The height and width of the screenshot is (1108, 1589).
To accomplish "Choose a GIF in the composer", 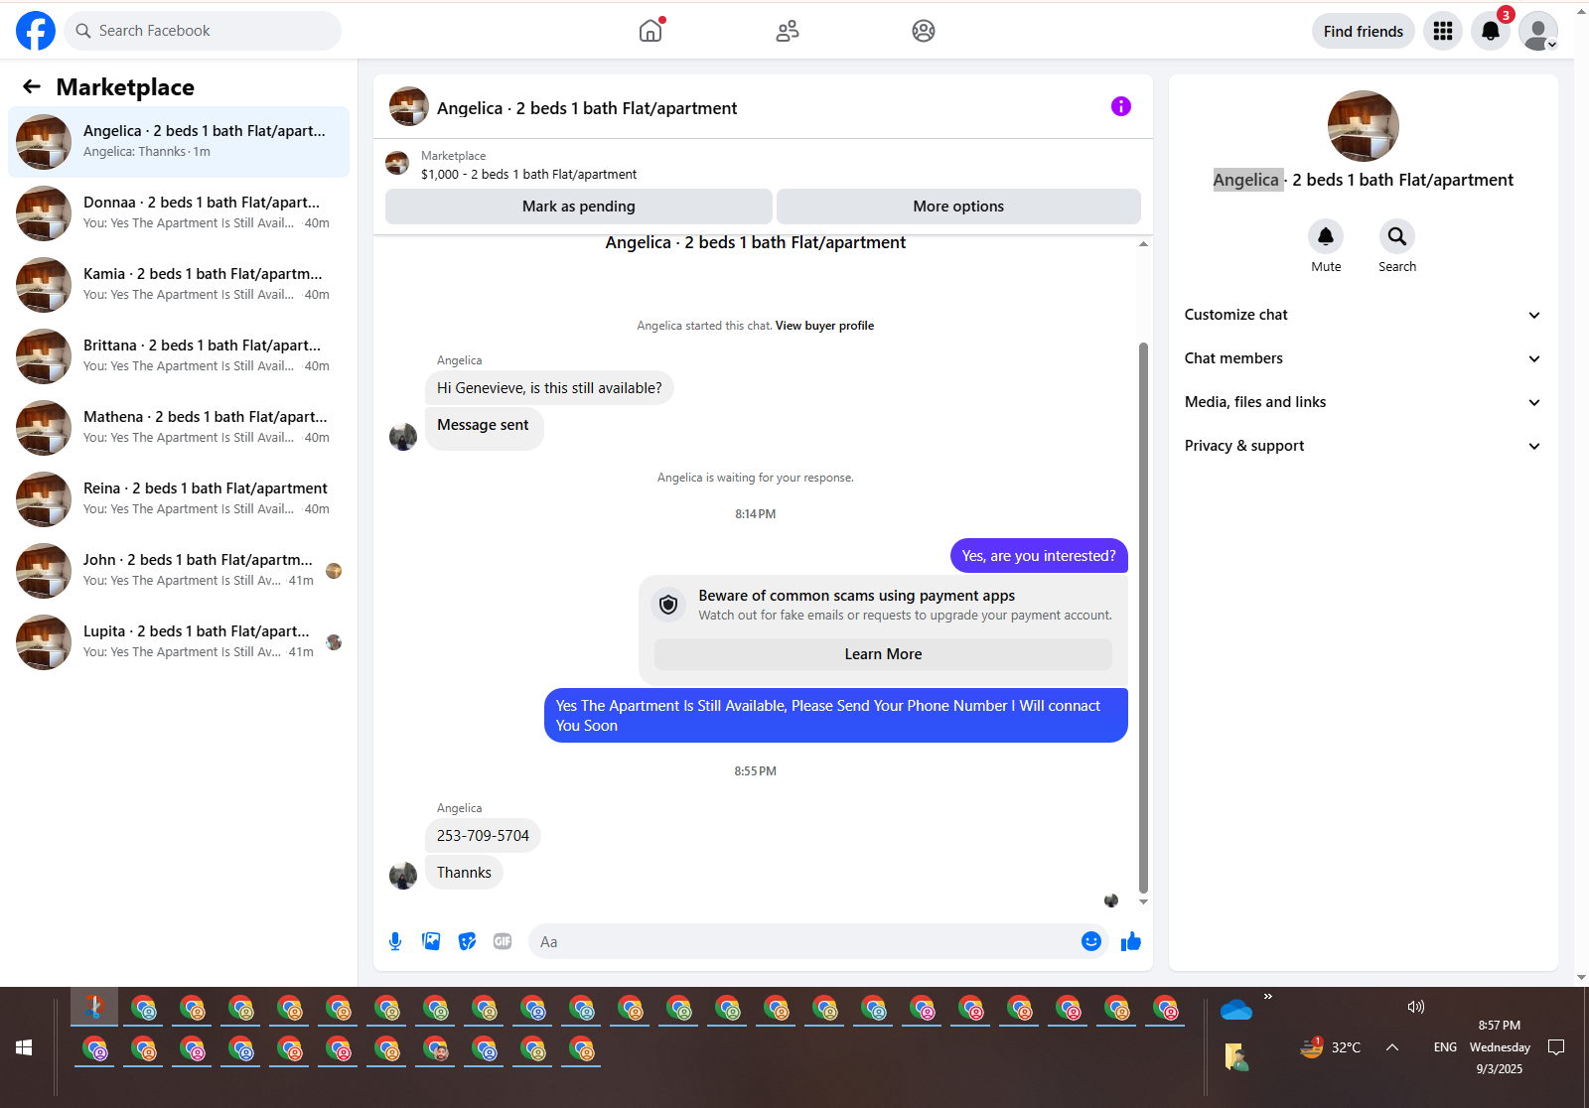I will 503,941.
